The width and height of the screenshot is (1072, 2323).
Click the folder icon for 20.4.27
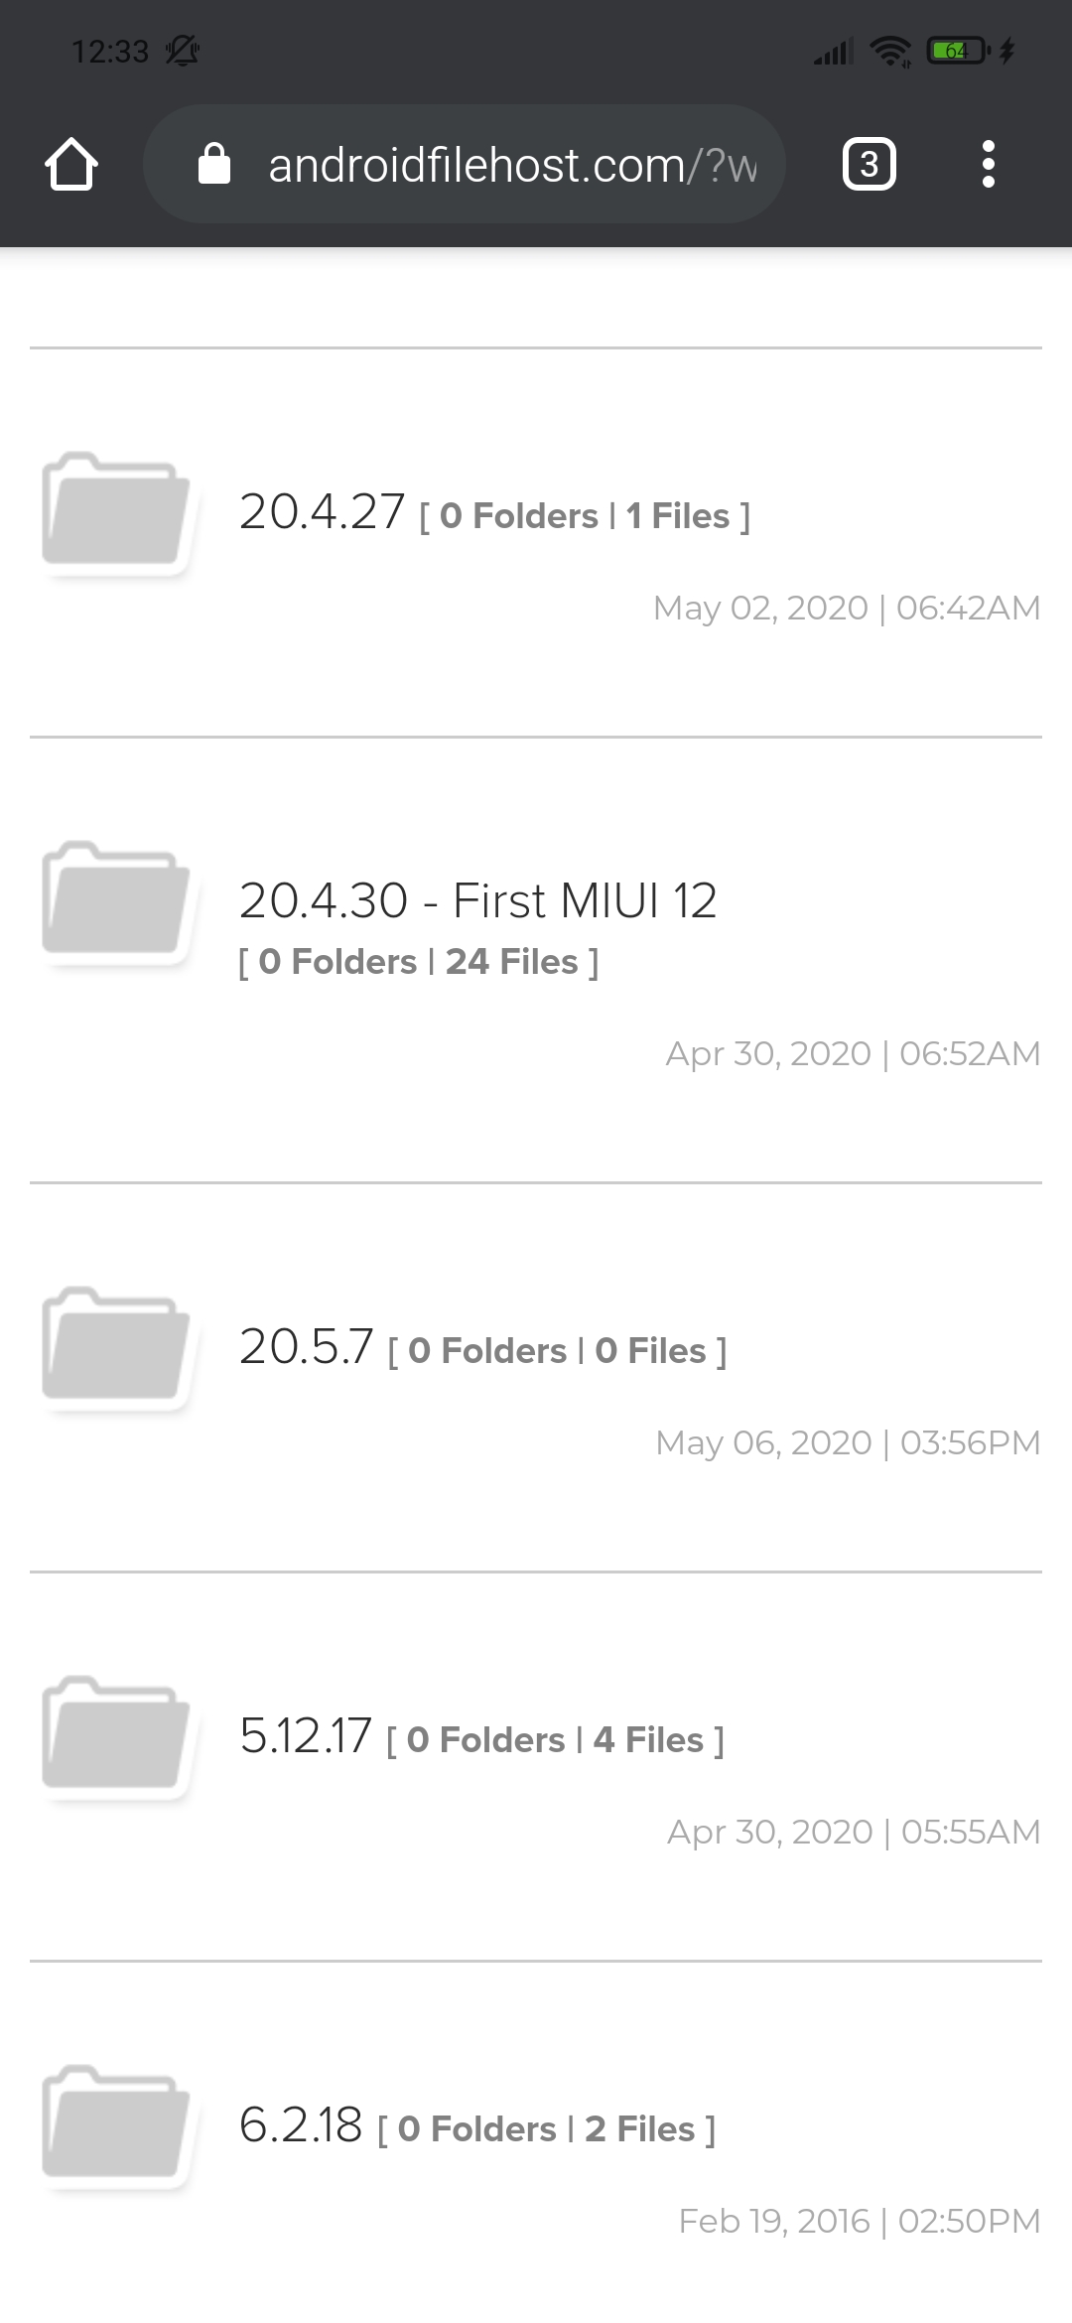tap(116, 512)
